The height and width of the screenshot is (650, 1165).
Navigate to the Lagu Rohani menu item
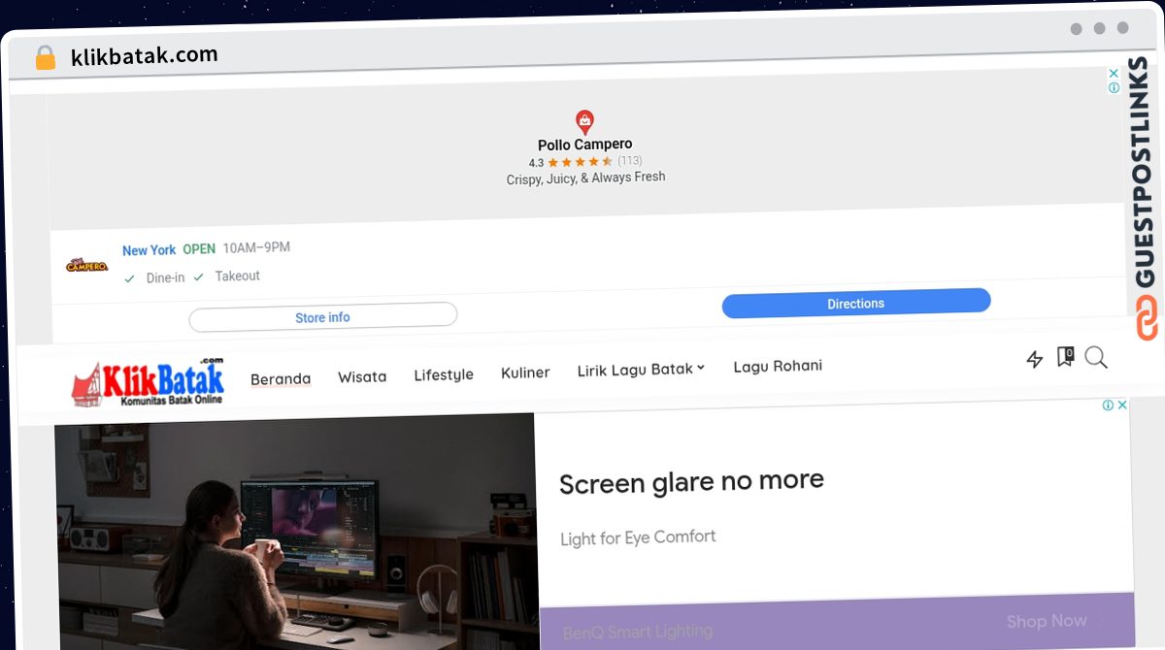coord(778,366)
